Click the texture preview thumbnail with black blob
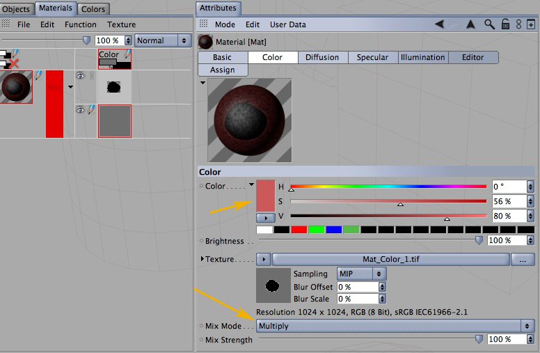 (273, 285)
